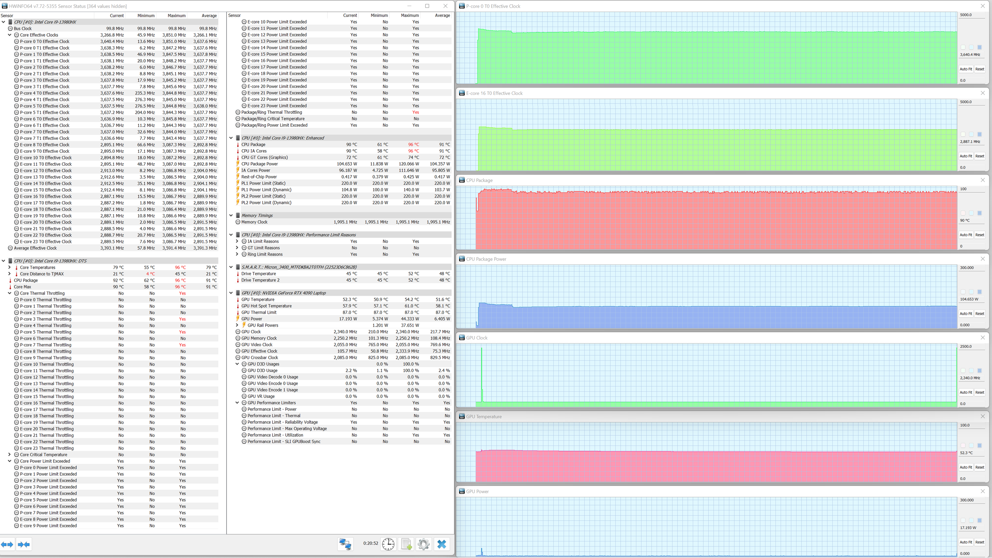Click Auto Fit on CPU Package graph
992x558 pixels.
point(966,235)
